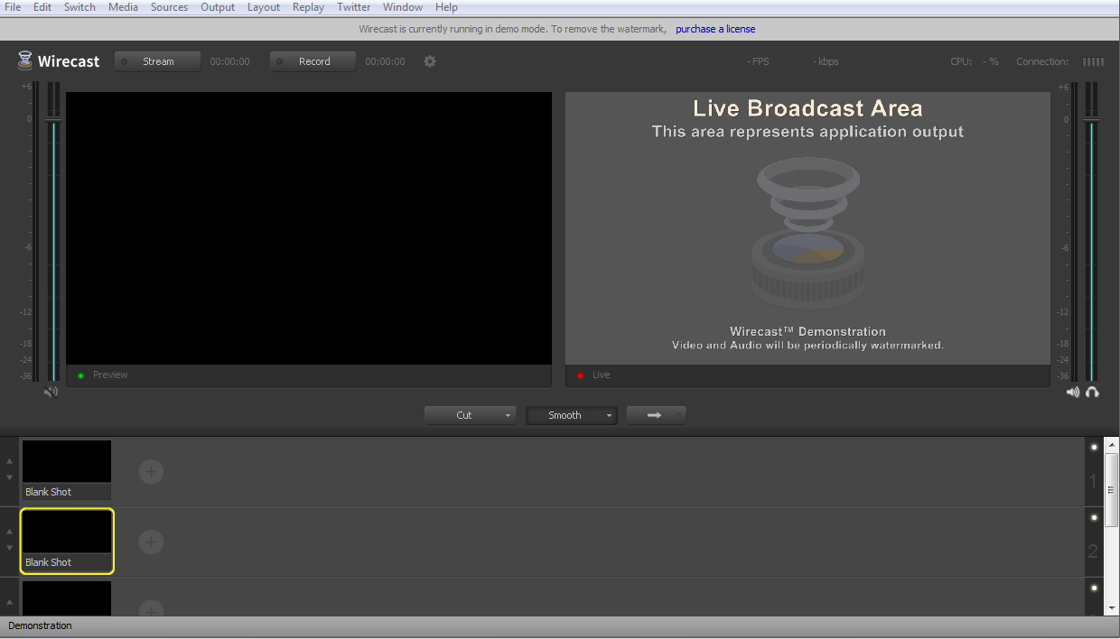Toggle the layer 2 live visibility dot
This screenshot has width=1120, height=639.
click(x=1094, y=517)
